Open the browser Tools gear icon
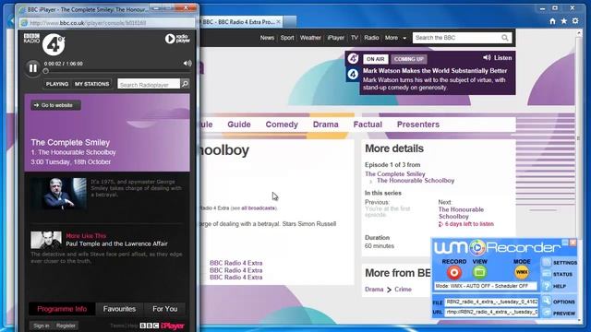This screenshot has width=591, height=332. pos(575,21)
